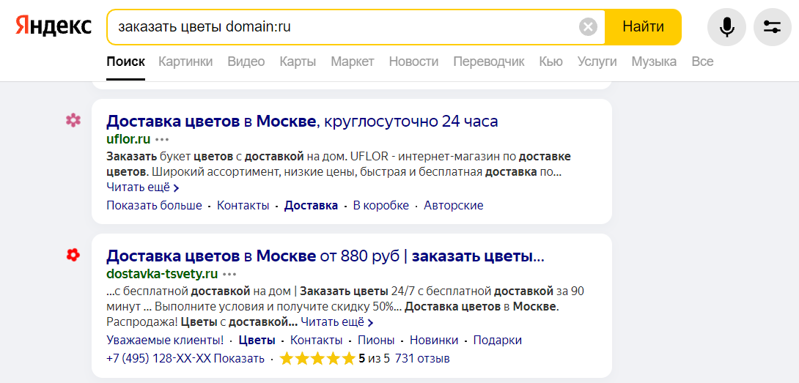Go to the Новости tab
Viewport: 799px width, 383px height.
click(x=413, y=62)
